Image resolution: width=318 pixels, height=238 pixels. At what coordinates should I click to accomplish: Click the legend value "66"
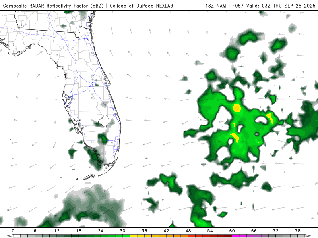254,231
